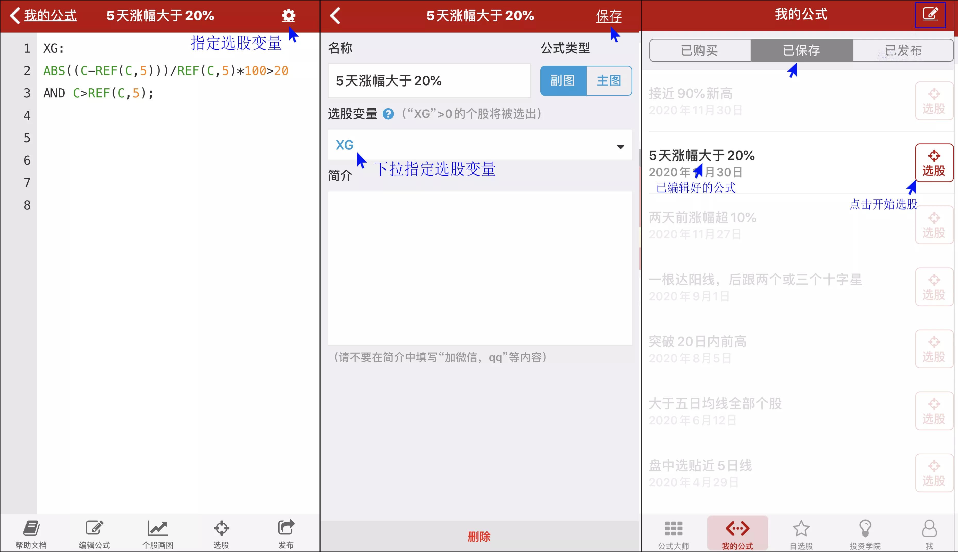Tap the 保存 save link
The image size is (958, 552).
tap(609, 16)
